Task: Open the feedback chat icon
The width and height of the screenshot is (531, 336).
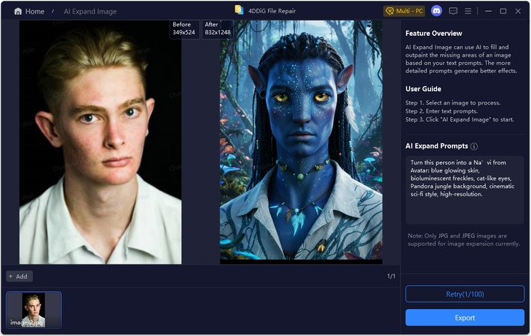Action: (453, 11)
